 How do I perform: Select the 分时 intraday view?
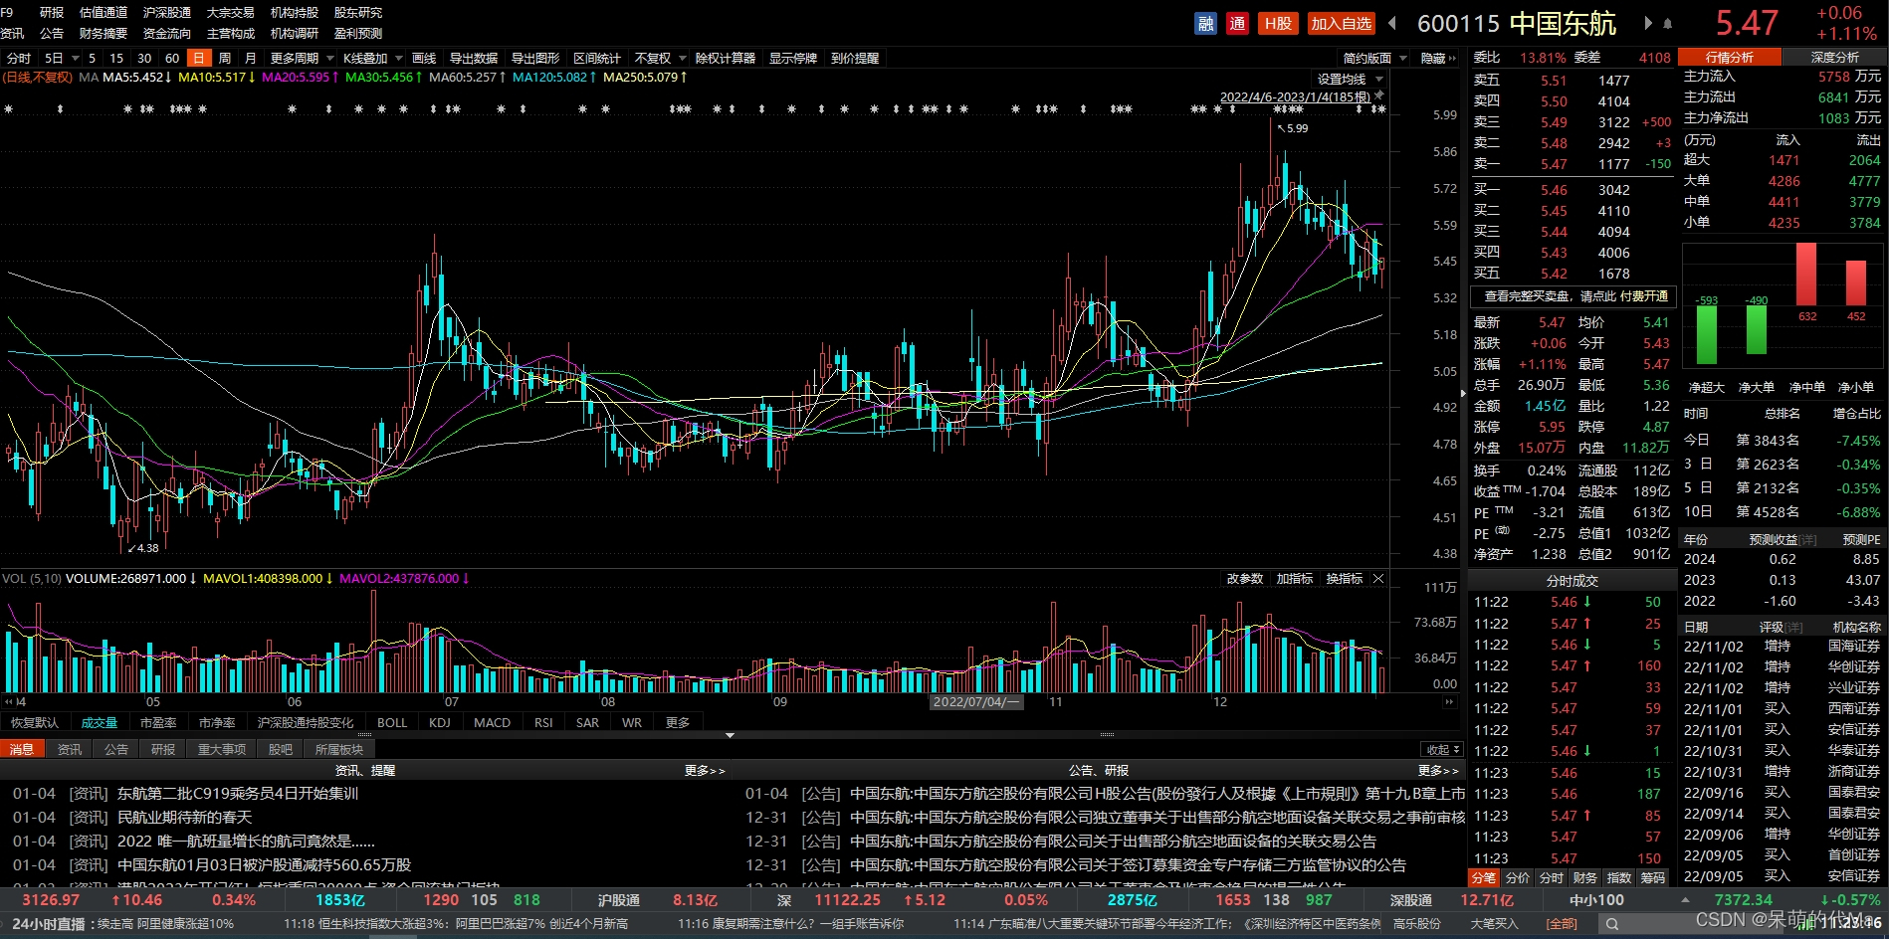pyautogui.click(x=19, y=58)
